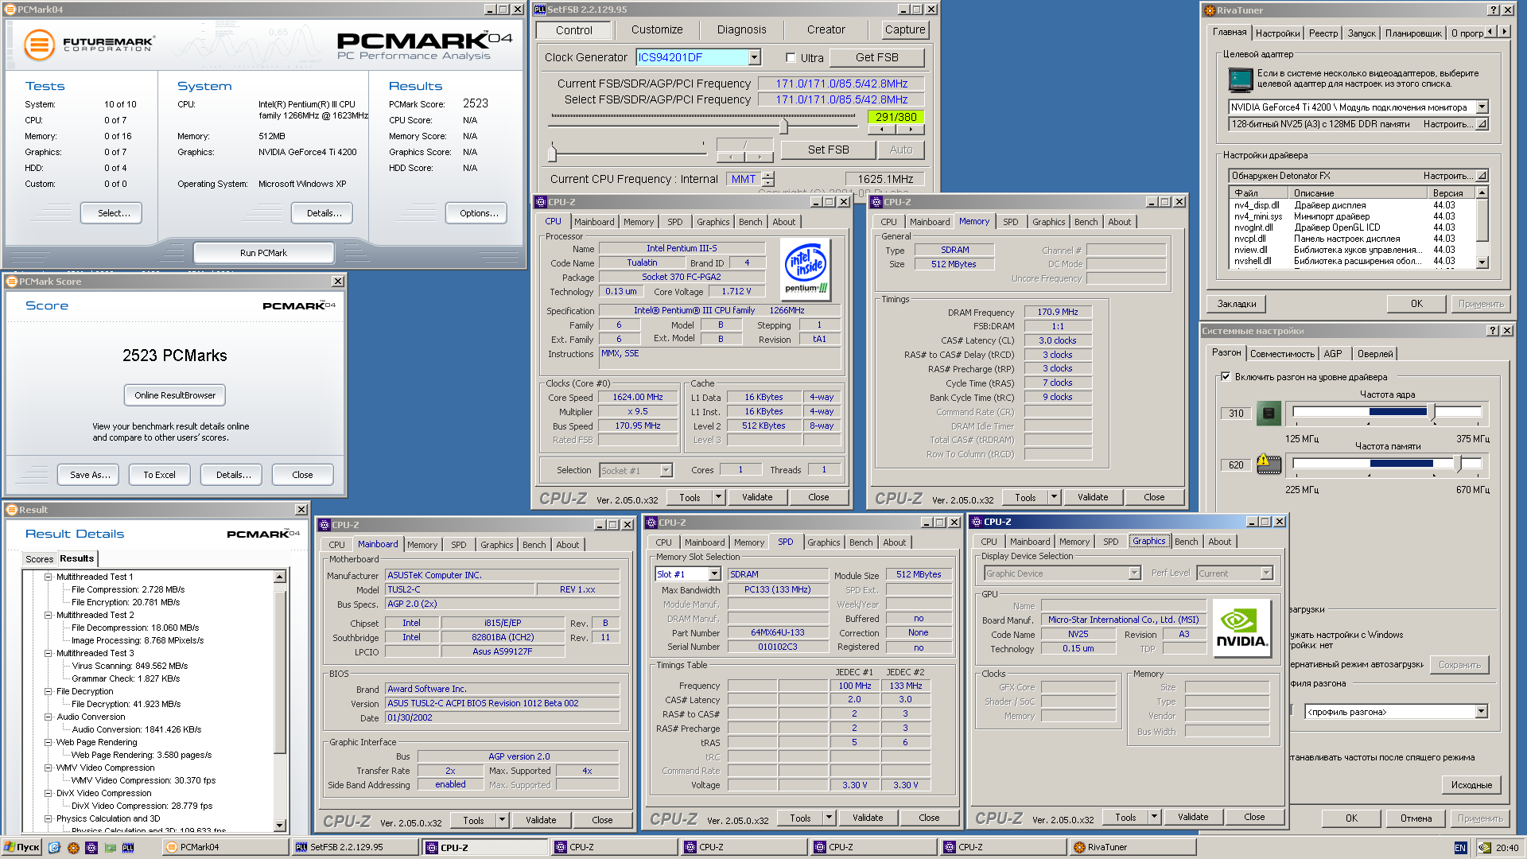1527x859 pixels.
Task: Click the help question mark on RivaTuner title bar
Action: coord(1494,10)
